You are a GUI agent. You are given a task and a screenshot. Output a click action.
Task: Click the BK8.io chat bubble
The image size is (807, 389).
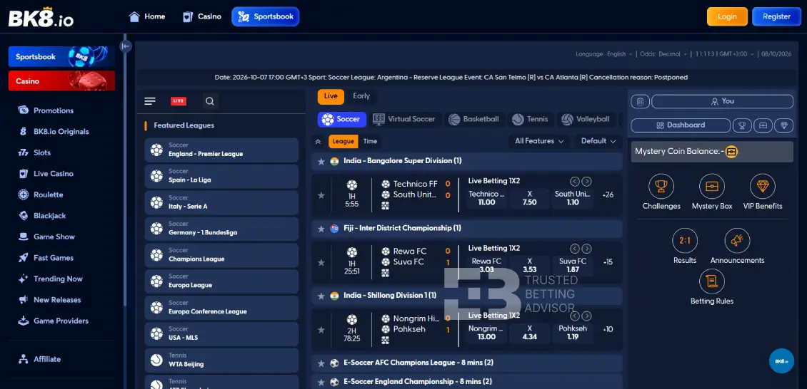tap(781, 361)
